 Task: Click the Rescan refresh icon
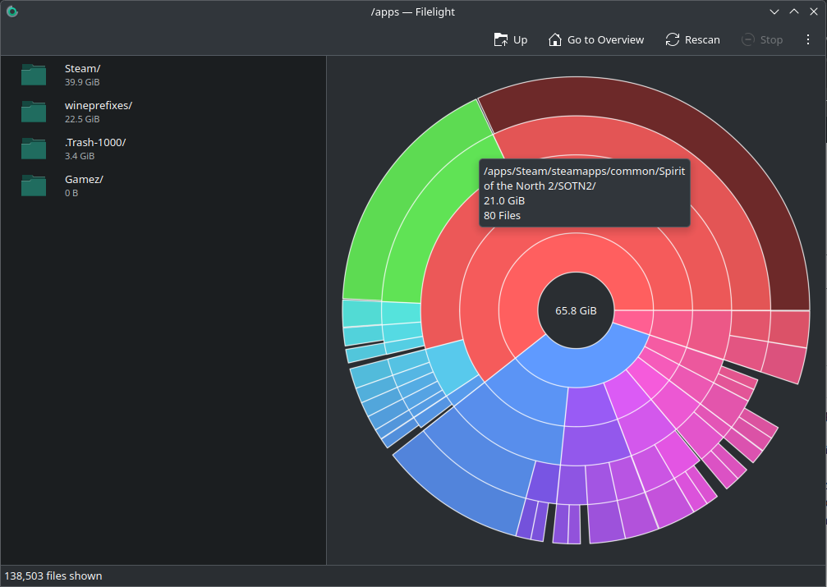[673, 39]
